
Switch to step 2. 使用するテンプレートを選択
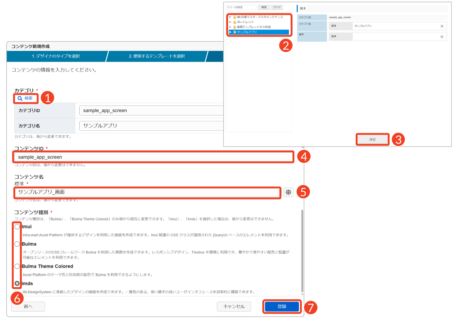coord(157,56)
